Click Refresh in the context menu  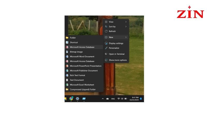[x=116, y=31]
